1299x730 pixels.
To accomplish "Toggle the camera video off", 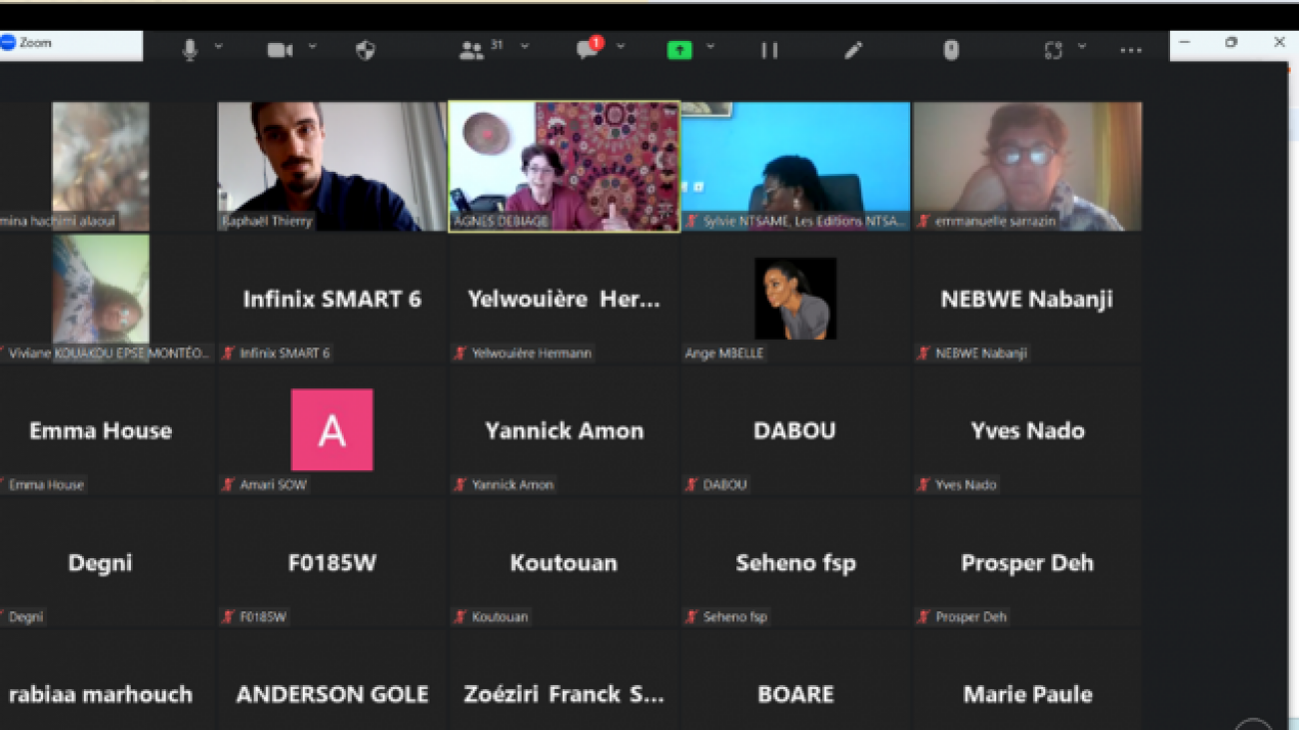I will pos(280,48).
